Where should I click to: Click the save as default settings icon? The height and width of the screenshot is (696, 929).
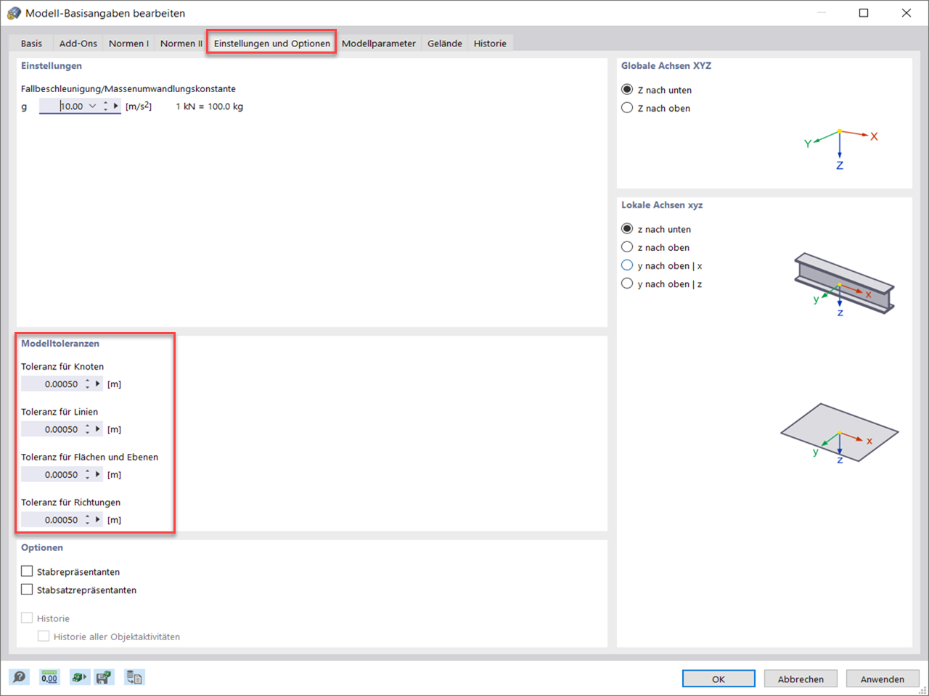[x=104, y=677]
